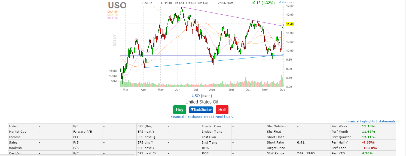Click the Perf Month label cell
Image resolution: width=406 pixels, height=156 pixels.
(345, 132)
